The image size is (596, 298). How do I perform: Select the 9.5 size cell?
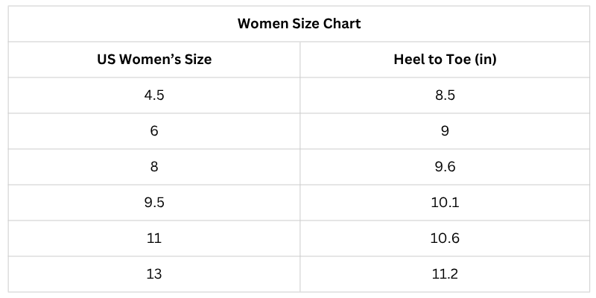(154, 203)
